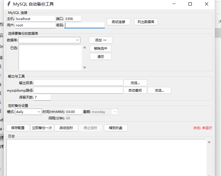Image resolution: width=221 pixels, height=176 pixels.
Task: Click inside the 日志 log text area
Action: (106, 157)
